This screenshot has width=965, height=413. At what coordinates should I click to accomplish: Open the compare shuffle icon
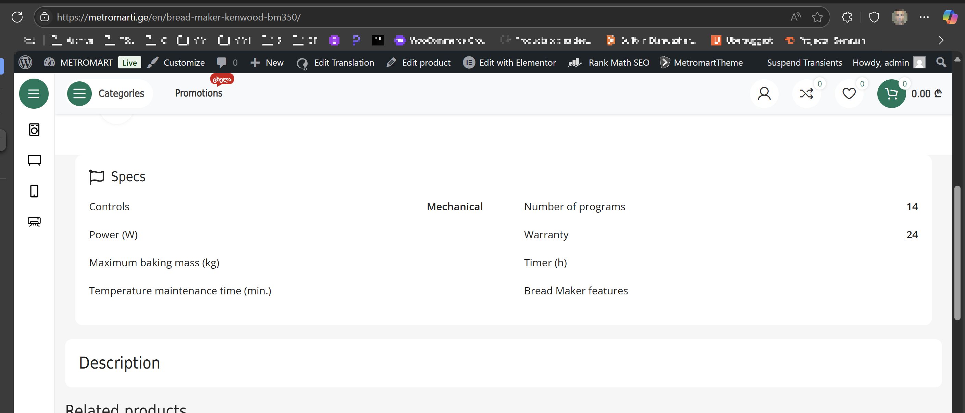pyautogui.click(x=806, y=93)
